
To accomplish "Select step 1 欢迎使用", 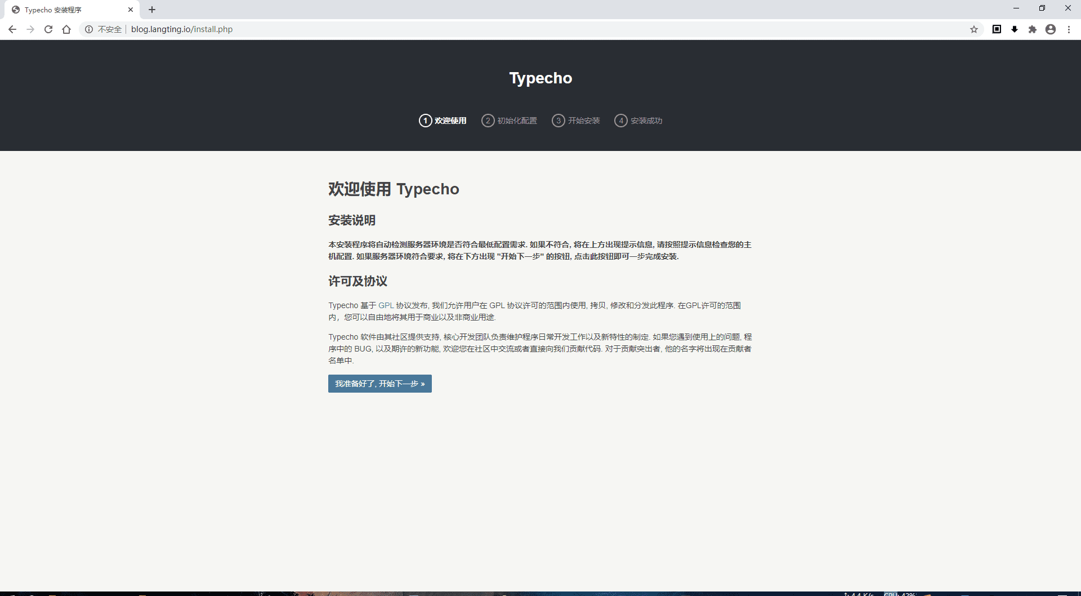I will click(x=443, y=121).
